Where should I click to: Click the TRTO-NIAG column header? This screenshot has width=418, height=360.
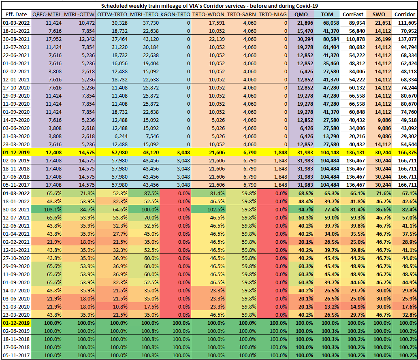(272, 14)
